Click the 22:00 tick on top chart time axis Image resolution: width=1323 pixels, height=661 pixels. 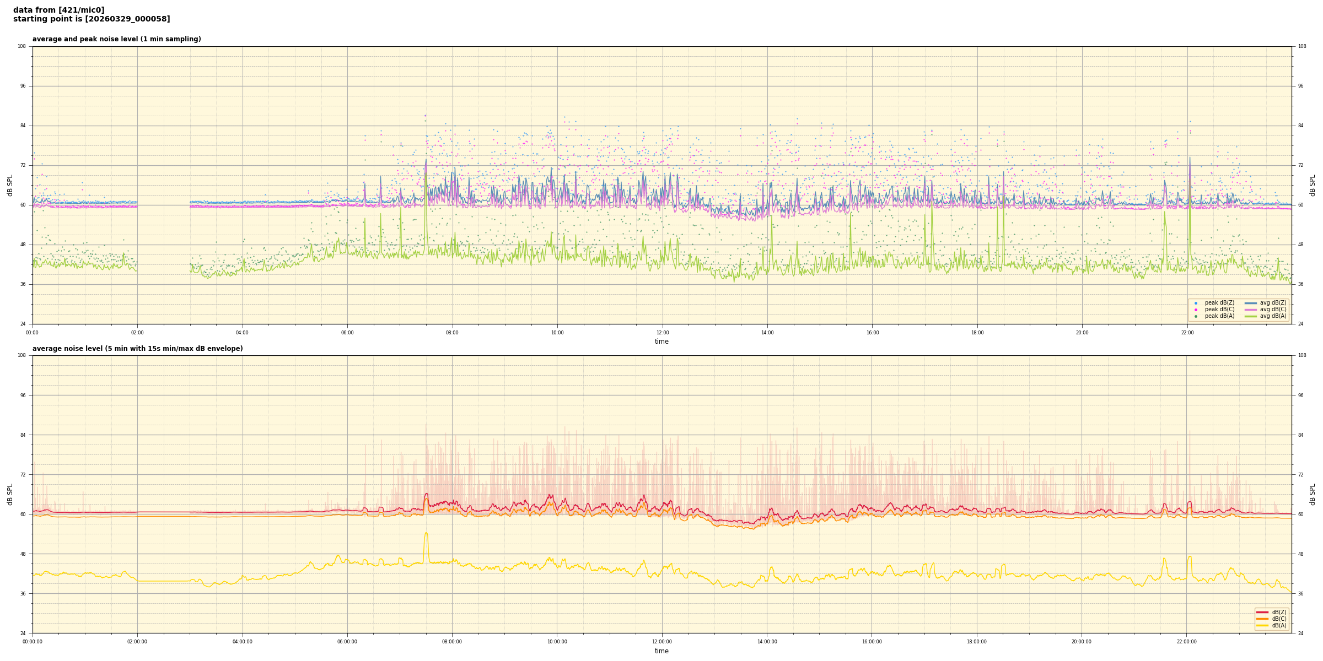pyautogui.click(x=1187, y=333)
